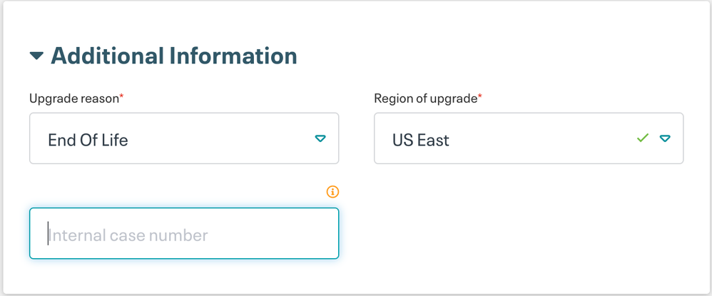Click the Region of upgrade dropdown arrow
This screenshot has height=296, width=712.
665,138
